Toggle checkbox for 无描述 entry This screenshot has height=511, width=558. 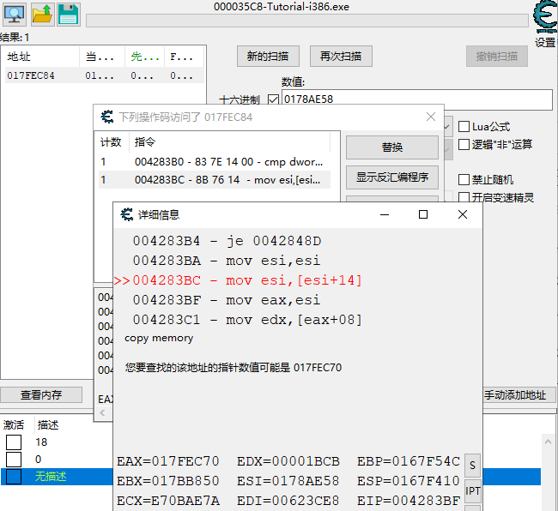pos(14,477)
